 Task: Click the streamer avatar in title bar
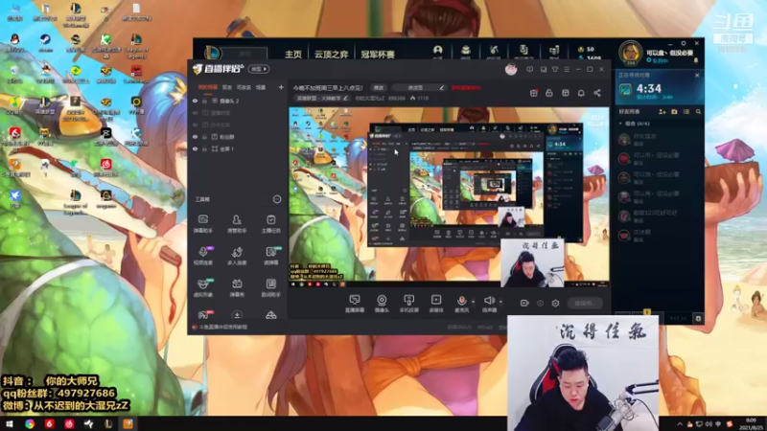(511, 69)
